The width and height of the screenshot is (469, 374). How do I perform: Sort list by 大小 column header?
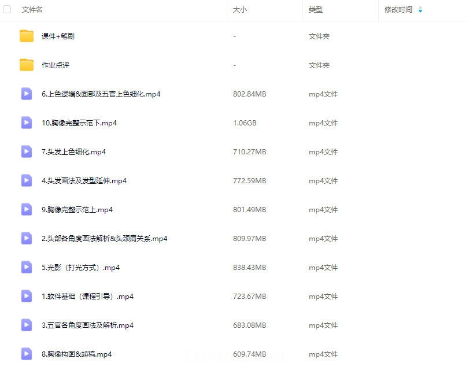pyautogui.click(x=239, y=10)
